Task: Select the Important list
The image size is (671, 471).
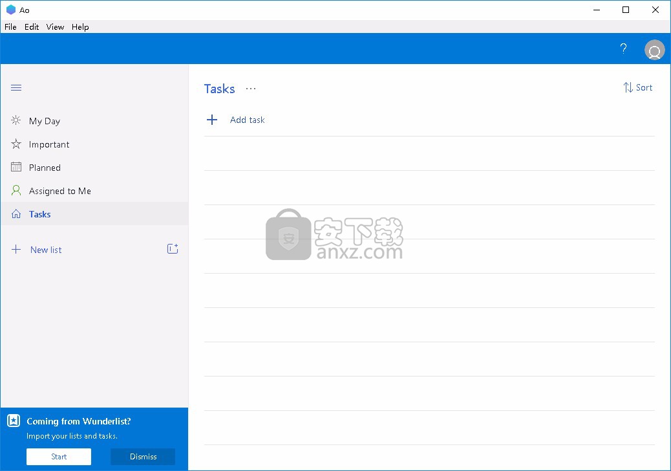Action: pyautogui.click(x=94, y=144)
